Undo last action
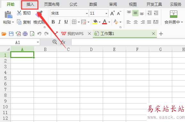This screenshot has height=122, width=185. tap(39, 34)
